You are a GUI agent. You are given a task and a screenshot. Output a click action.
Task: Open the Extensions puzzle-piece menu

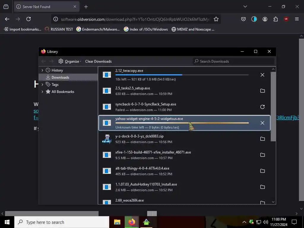(x=275, y=19)
